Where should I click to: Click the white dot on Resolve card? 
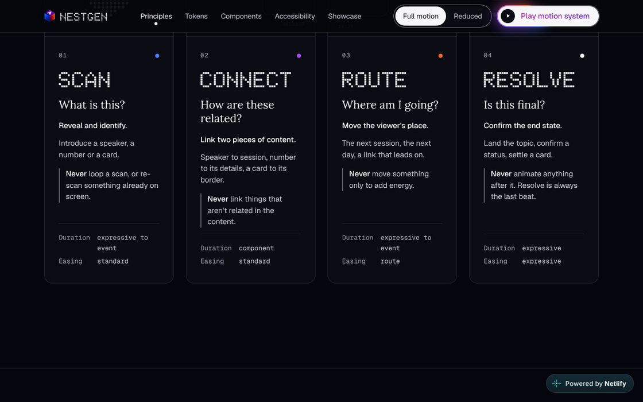click(582, 56)
